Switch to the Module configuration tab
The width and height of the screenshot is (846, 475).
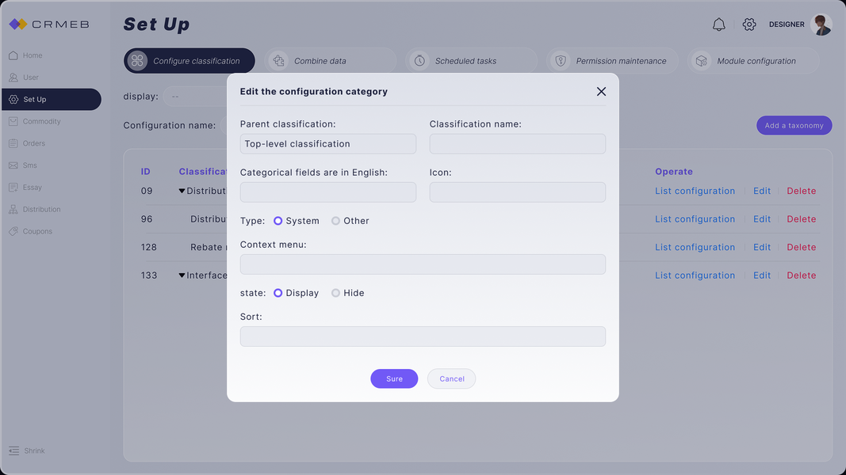point(755,61)
